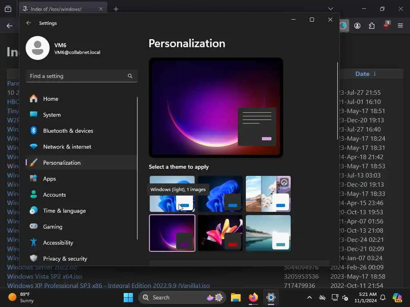Image resolution: width=410 pixels, height=307 pixels.
Task: Click the Apps icon in sidebar
Action: (x=34, y=178)
